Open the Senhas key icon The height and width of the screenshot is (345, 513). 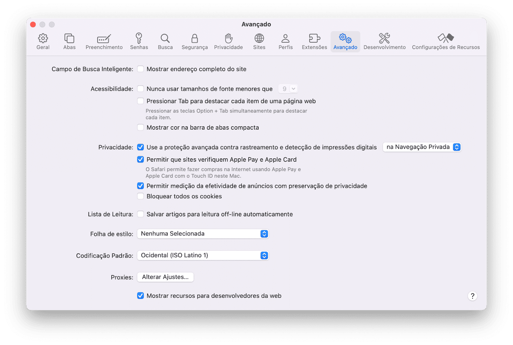pos(139,38)
